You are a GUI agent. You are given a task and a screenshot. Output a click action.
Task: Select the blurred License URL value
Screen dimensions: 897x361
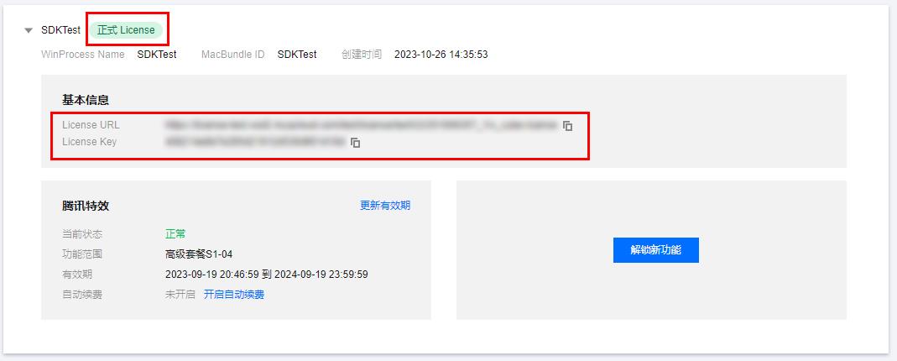pyautogui.click(x=361, y=125)
